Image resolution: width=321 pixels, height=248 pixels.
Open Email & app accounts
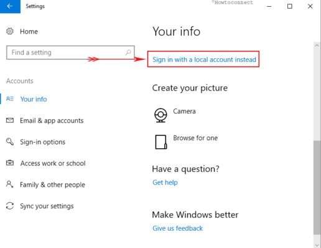click(52, 120)
